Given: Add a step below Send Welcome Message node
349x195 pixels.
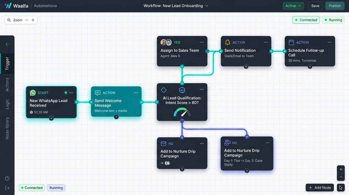Looking at the screenshot, I should point(116,117).
